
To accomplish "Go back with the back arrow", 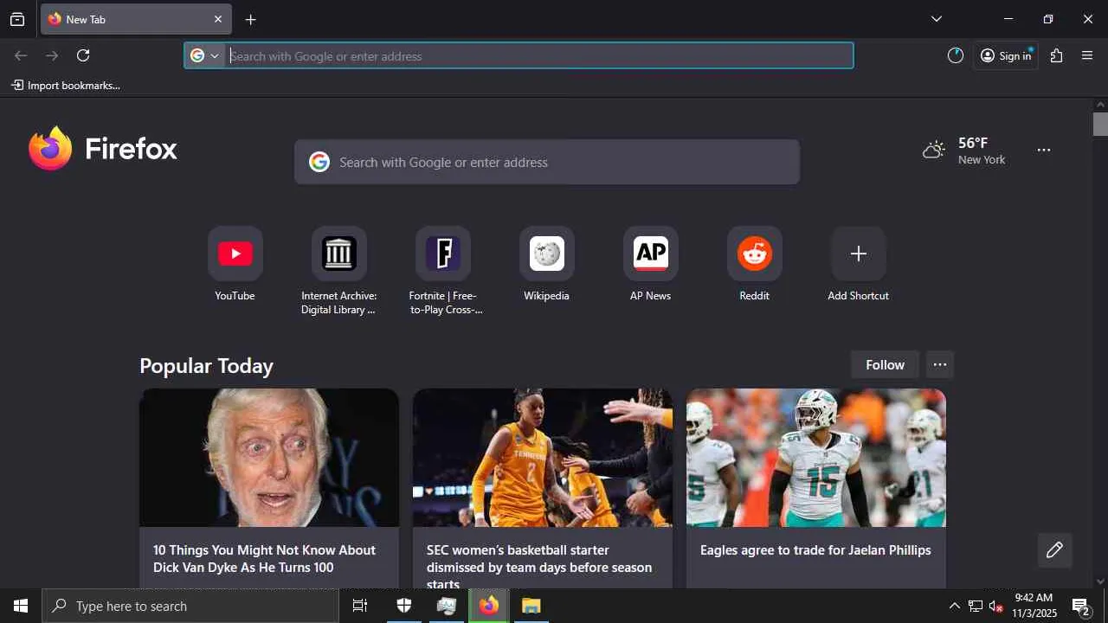I will [21, 56].
